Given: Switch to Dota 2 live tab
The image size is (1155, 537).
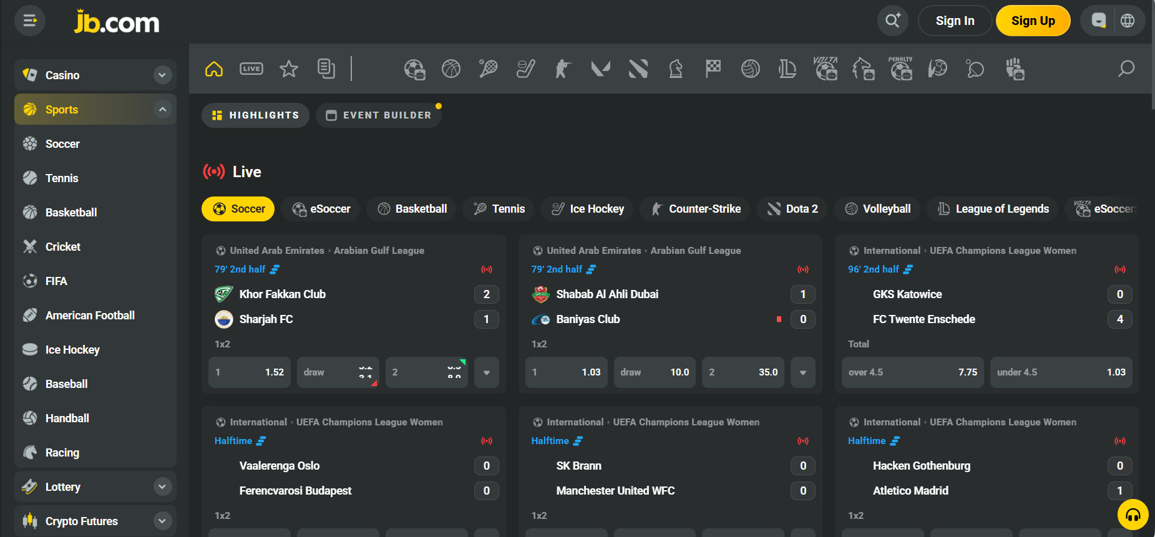Looking at the screenshot, I should coord(792,209).
